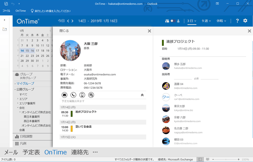This screenshot has width=253, height=162.
Task: Jump to today with 今日 button
Action: coord(61,21)
